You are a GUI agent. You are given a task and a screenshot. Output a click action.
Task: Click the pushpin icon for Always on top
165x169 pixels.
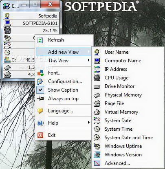click(40, 99)
